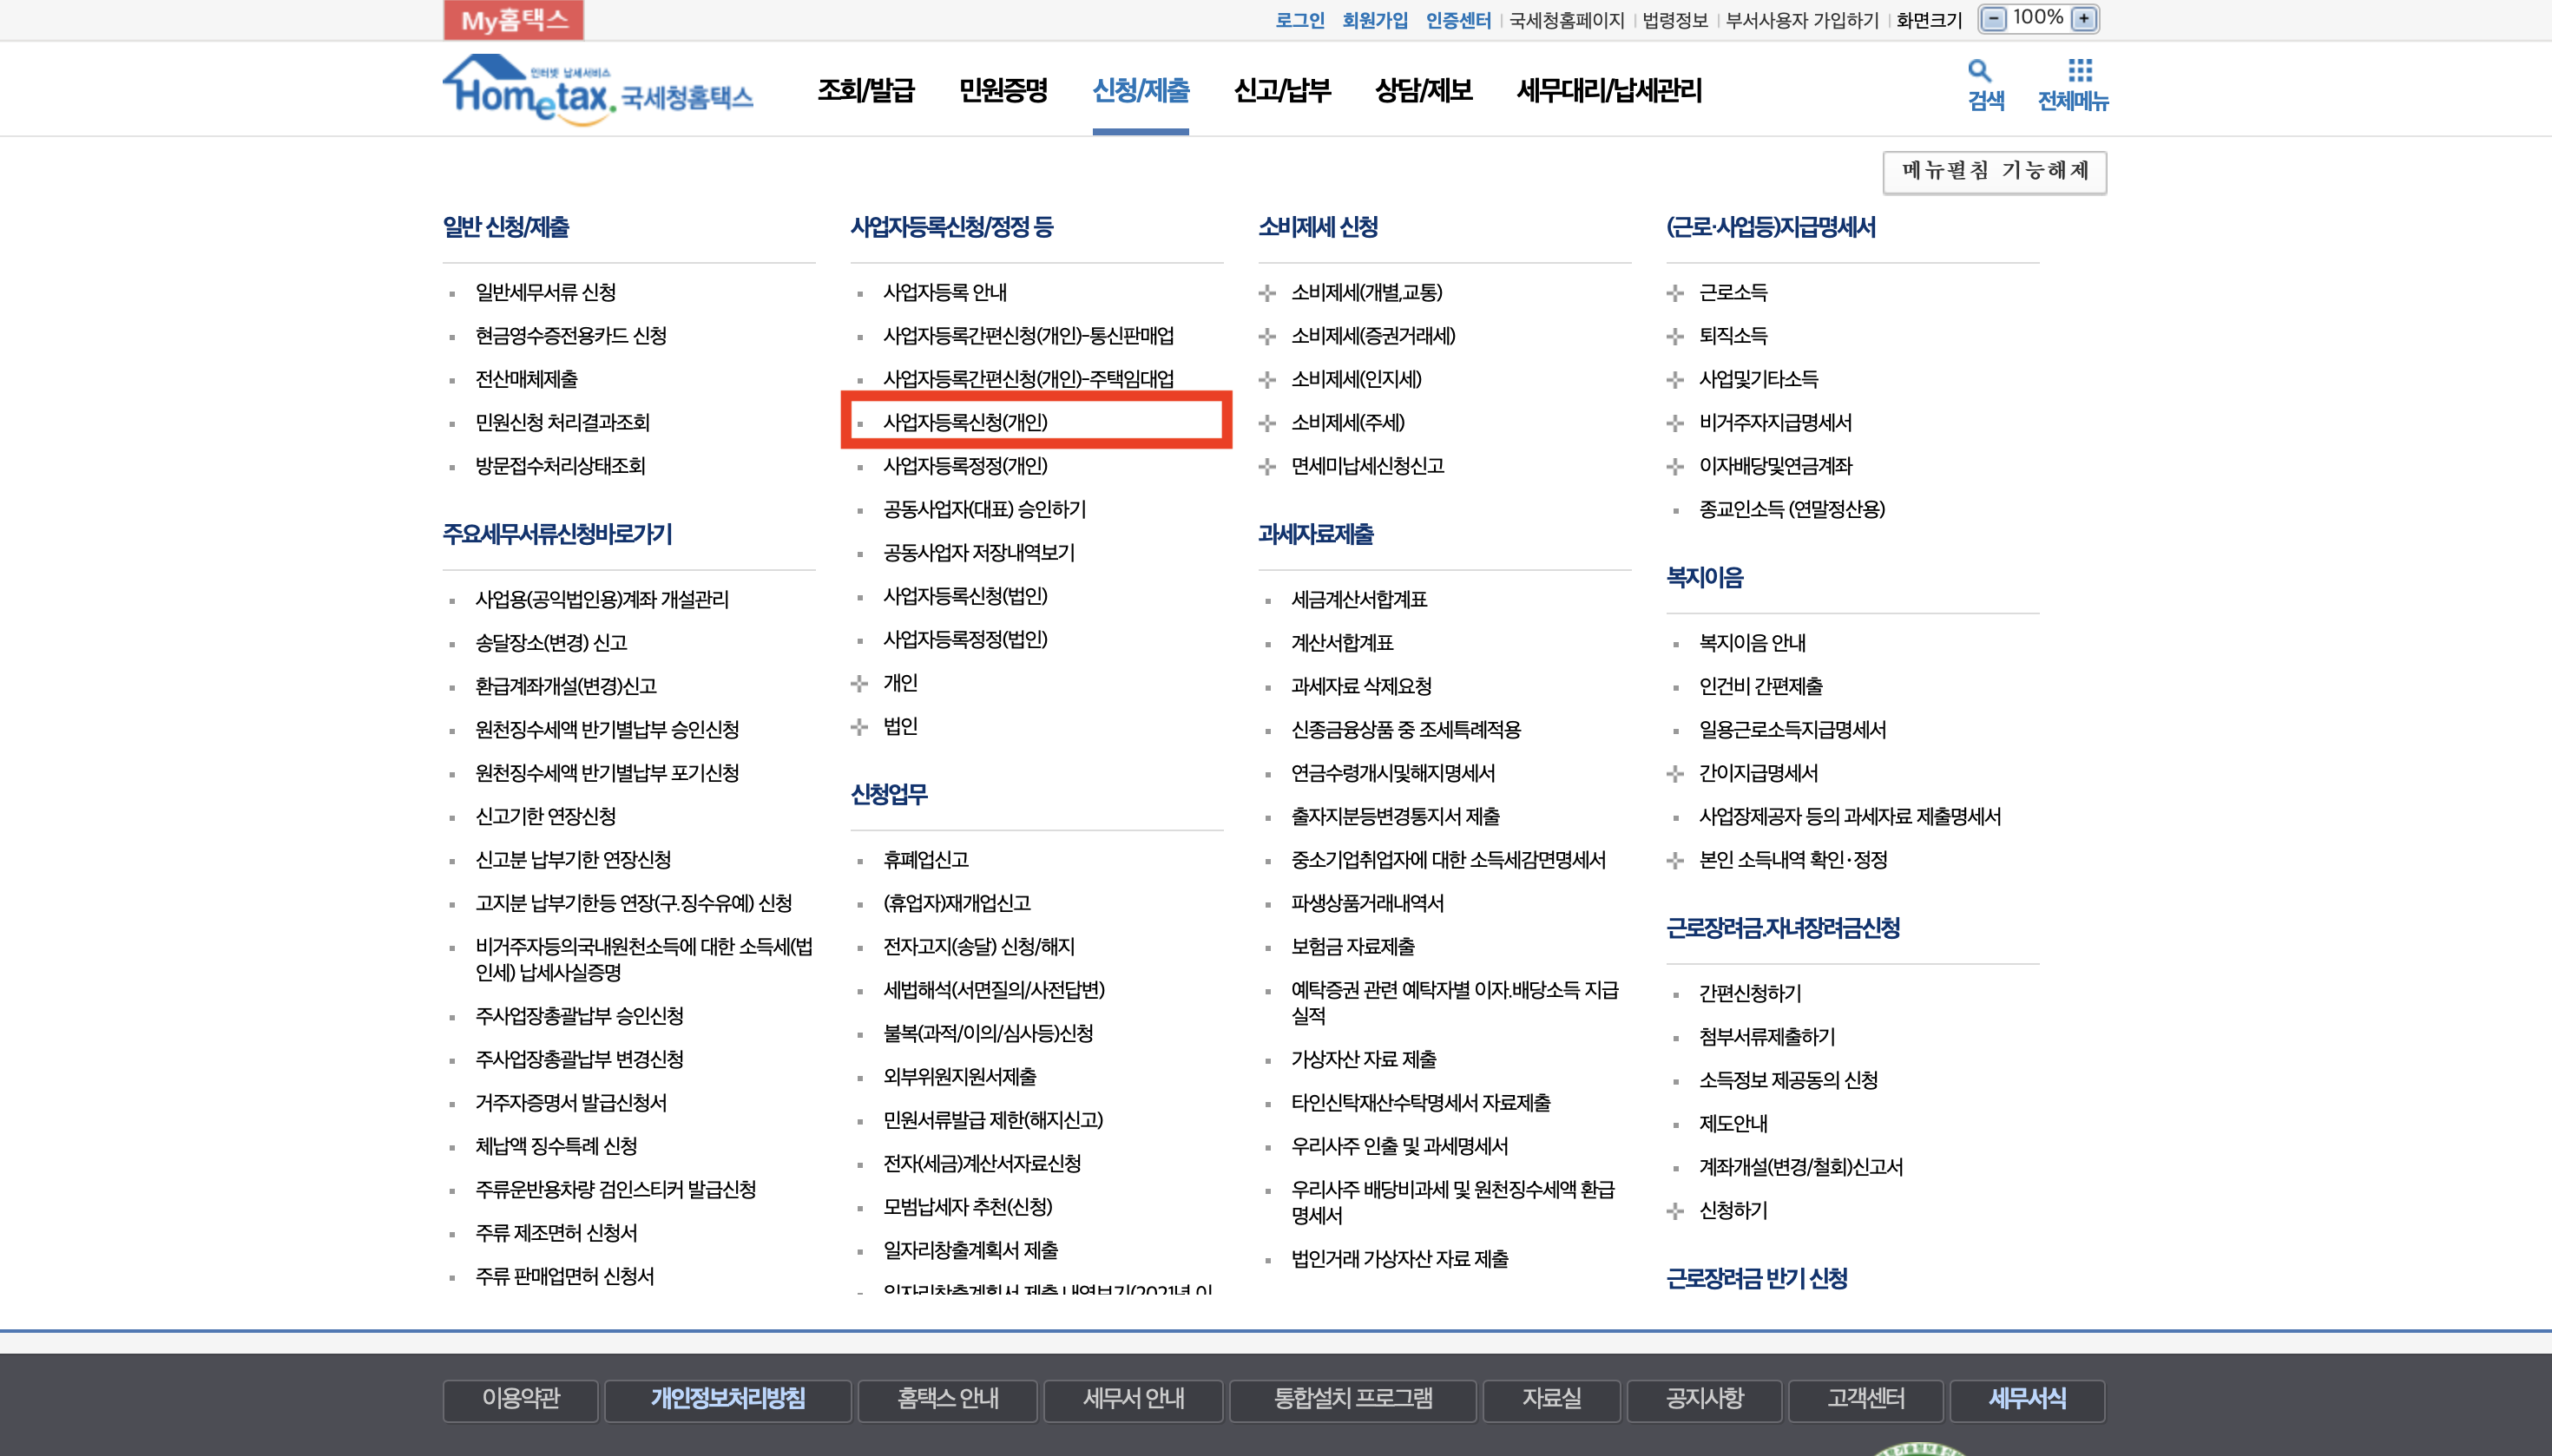
Task: Click the 사업자등록신청(개인) link
Action: (964, 423)
